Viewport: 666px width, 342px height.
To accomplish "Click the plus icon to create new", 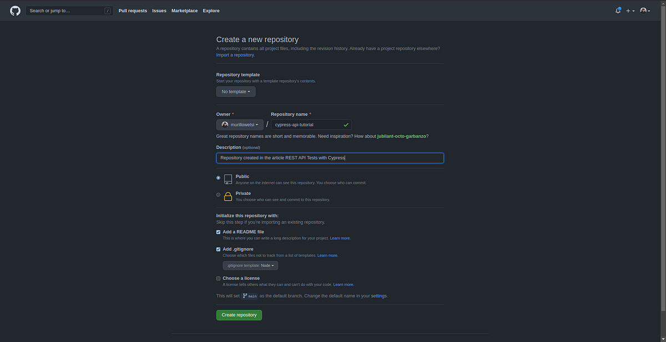I will tap(628, 11).
